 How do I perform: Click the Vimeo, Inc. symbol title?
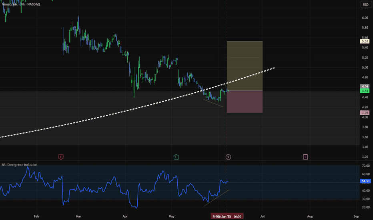(x=21, y=4)
